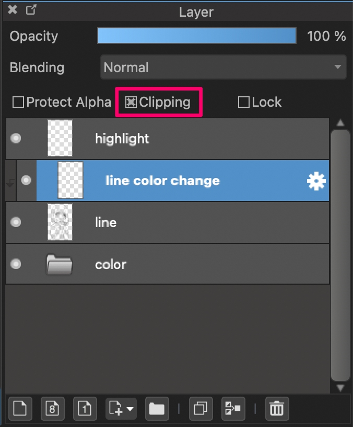This screenshot has width=353, height=427.
Task: Delete layer with the trash icon
Action: [277, 409]
